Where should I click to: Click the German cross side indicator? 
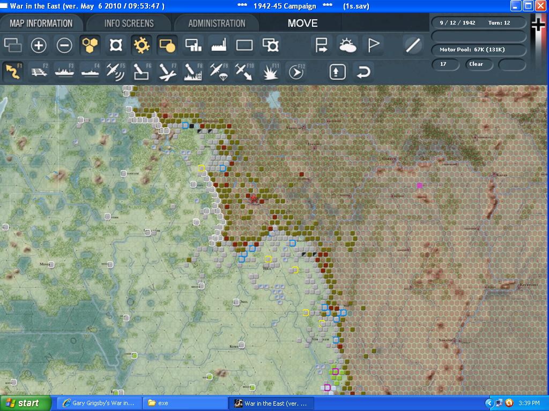538,25
